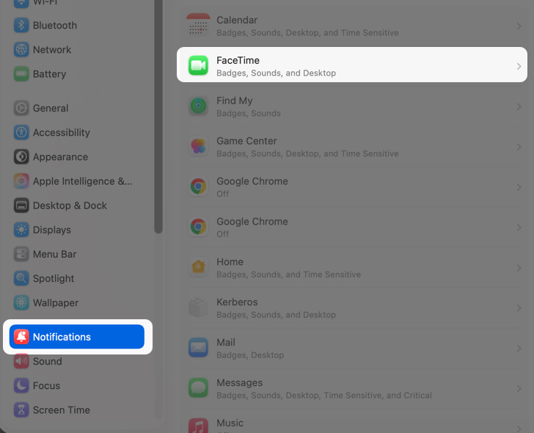
Task: Click the Game Center app name
Action: click(246, 141)
